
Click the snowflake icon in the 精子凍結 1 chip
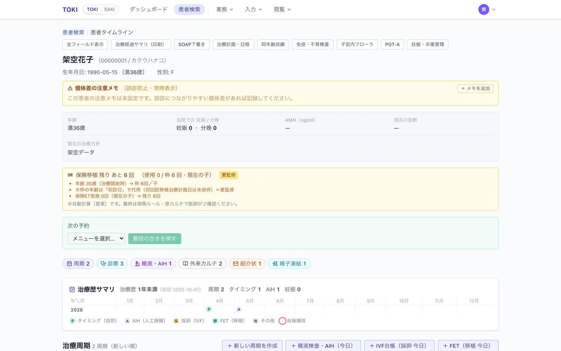tap(275, 264)
